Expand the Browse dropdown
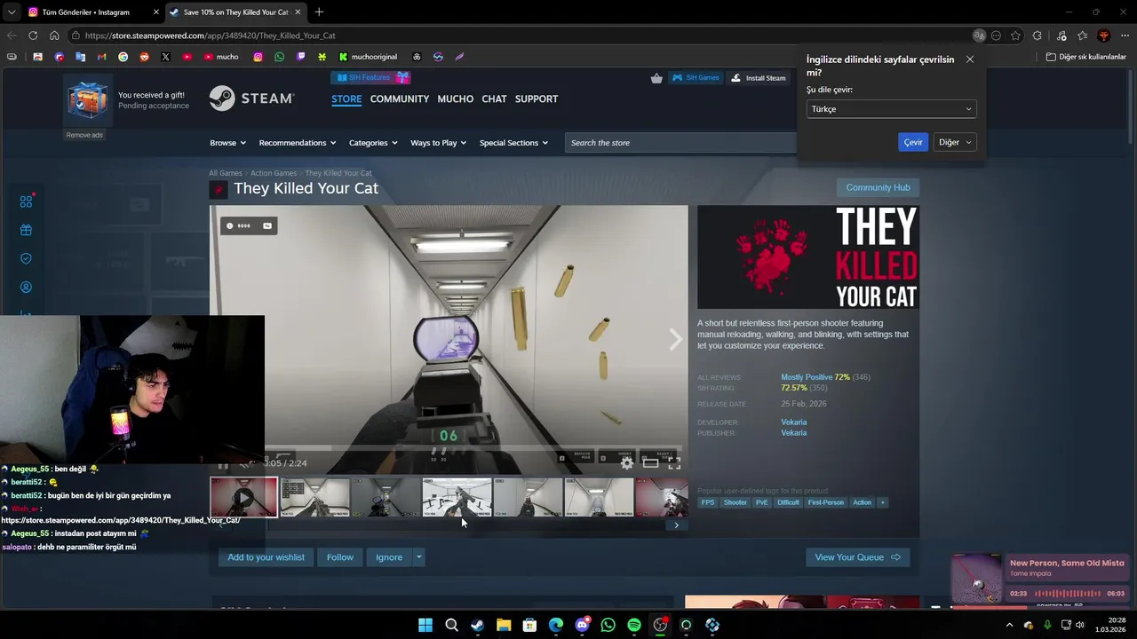Viewport: 1137px width, 639px height. coord(227,143)
